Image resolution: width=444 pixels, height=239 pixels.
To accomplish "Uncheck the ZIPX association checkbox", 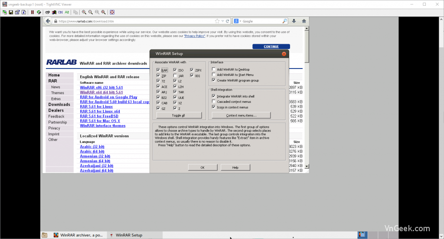I will (192, 70).
